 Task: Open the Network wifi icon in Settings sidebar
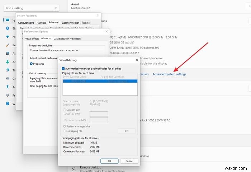coord(8,37)
